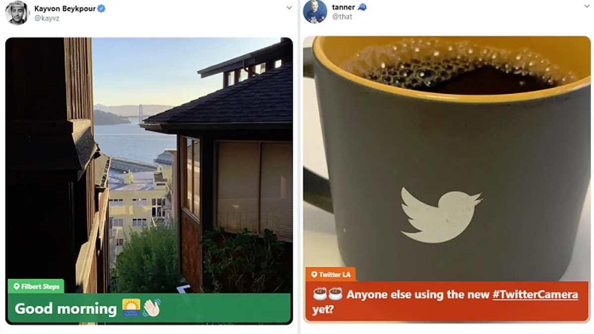Expand the tweet options chevron for tanner's tweet
The height and width of the screenshot is (334, 594).
coord(587,6)
